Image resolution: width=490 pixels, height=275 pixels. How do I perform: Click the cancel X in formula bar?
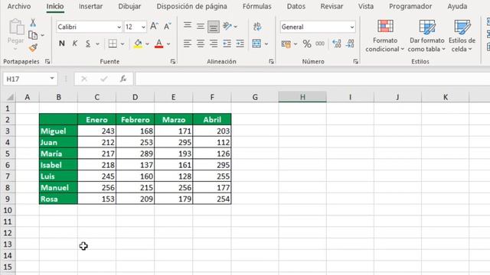pyautogui.click(x=83, y=79)
